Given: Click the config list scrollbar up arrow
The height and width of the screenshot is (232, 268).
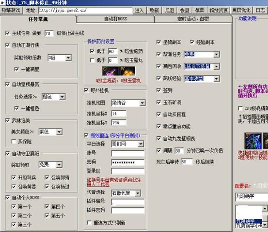Looking at the screenshot, I should tap(265, 208).
